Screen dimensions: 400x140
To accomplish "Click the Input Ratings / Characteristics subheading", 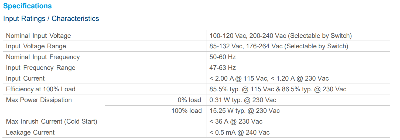I will [51, 19].
